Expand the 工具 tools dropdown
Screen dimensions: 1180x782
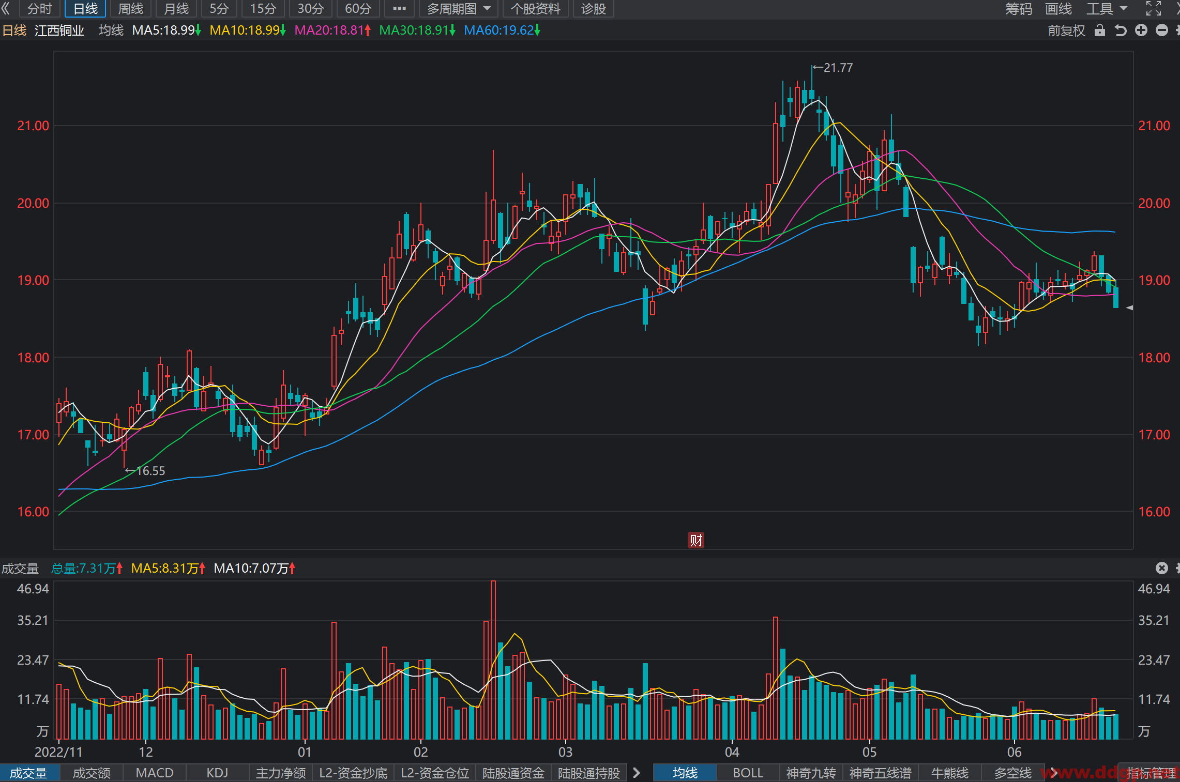(1107, 9)
